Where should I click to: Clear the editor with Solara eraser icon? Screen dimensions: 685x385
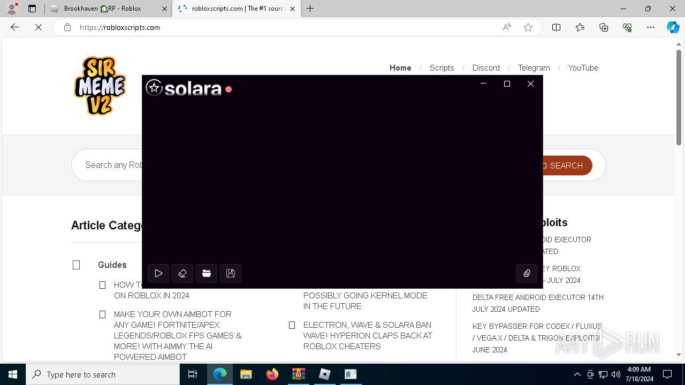(182, 273)
